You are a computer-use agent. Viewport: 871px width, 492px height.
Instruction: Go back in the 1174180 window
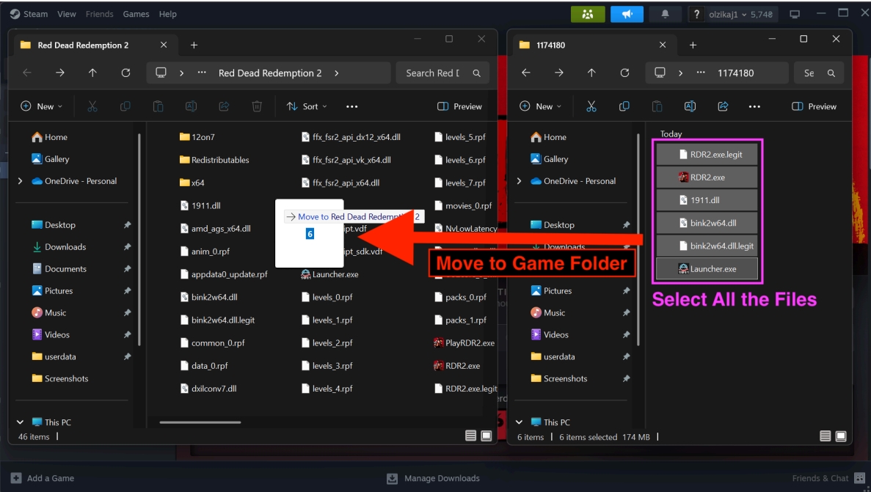tap(526, 73)
